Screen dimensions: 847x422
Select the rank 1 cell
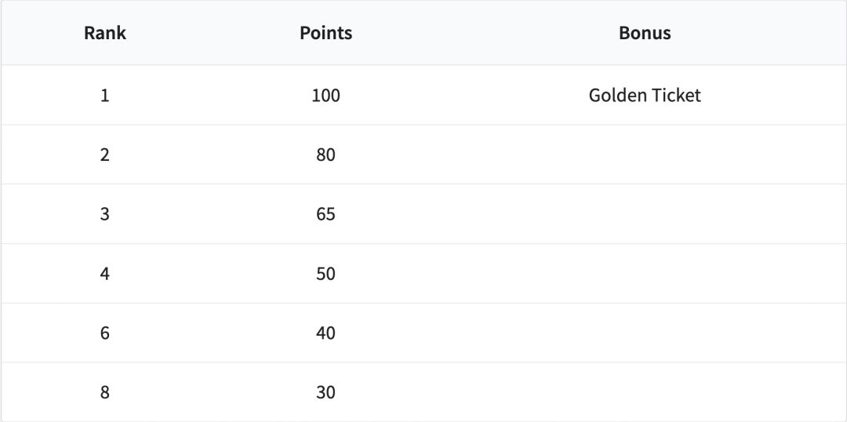tap(105, 96)
